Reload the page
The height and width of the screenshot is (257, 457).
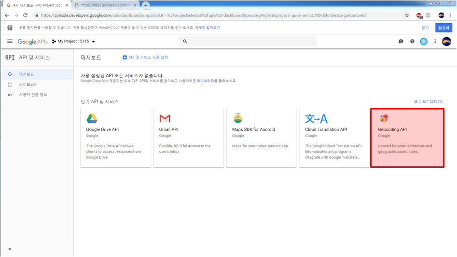click(26, 15)
